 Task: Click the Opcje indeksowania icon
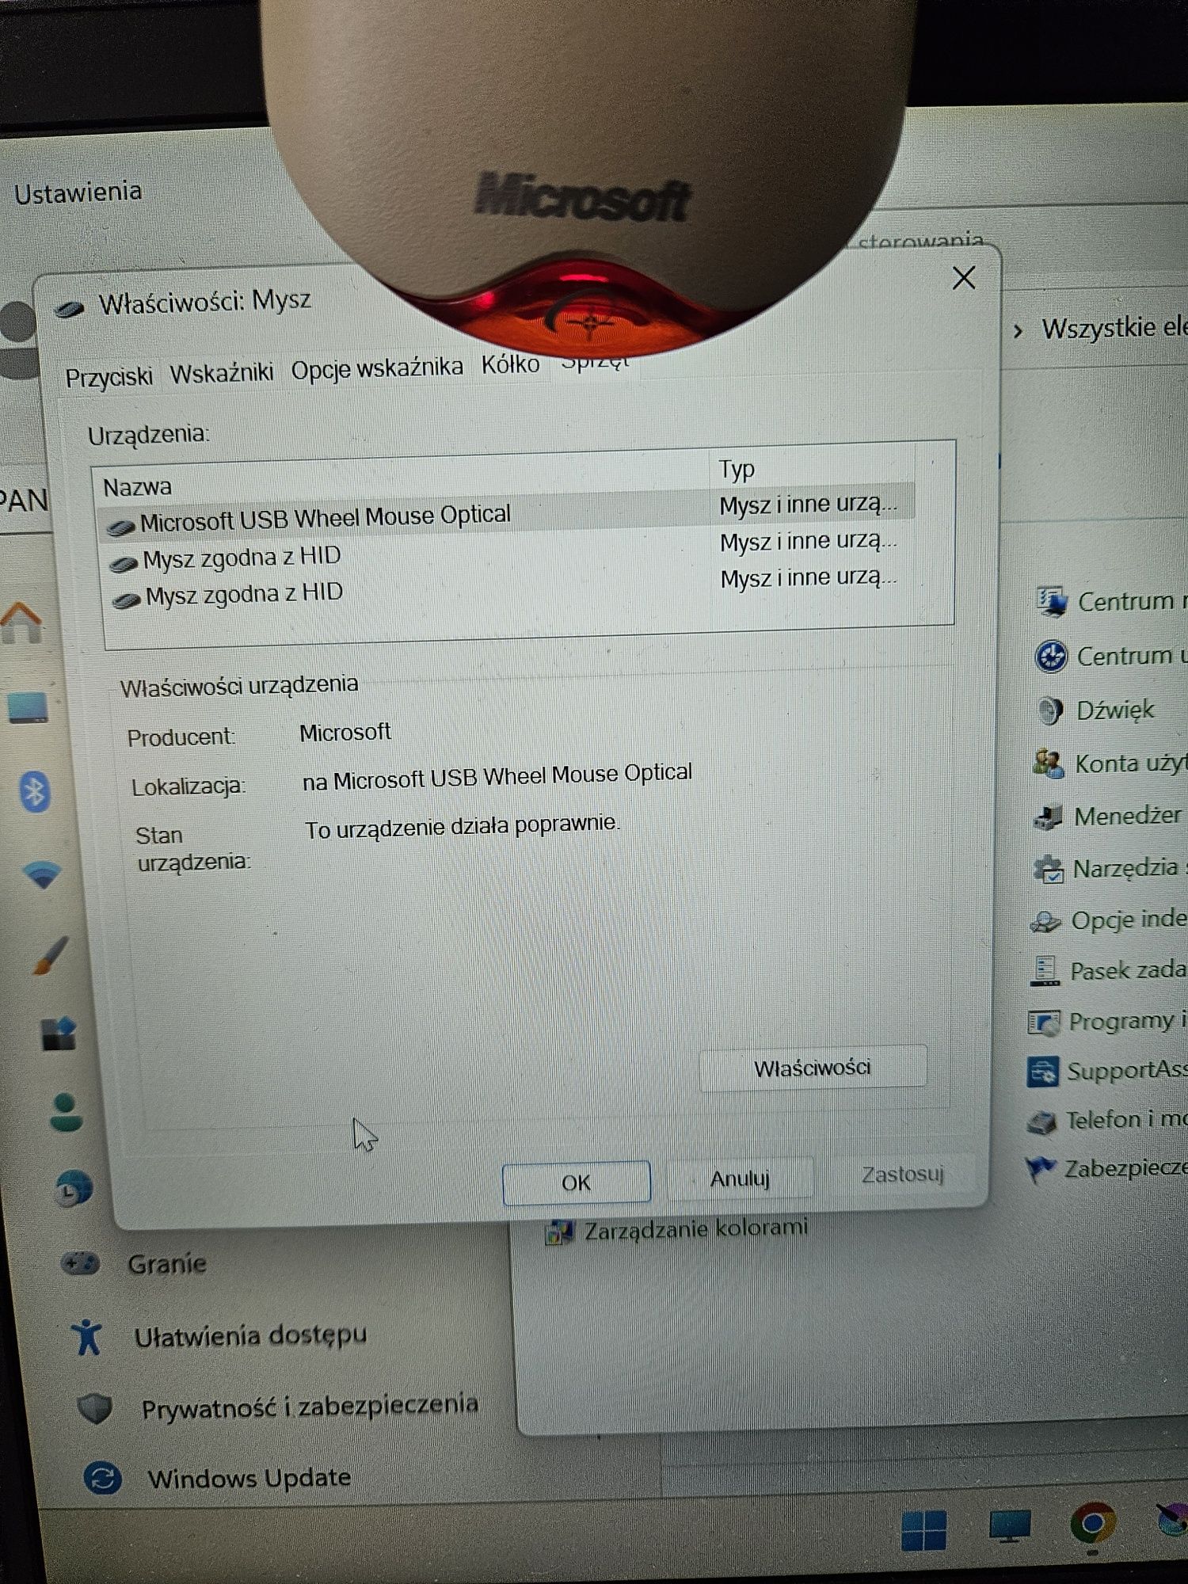click(x=1045, y=922)
